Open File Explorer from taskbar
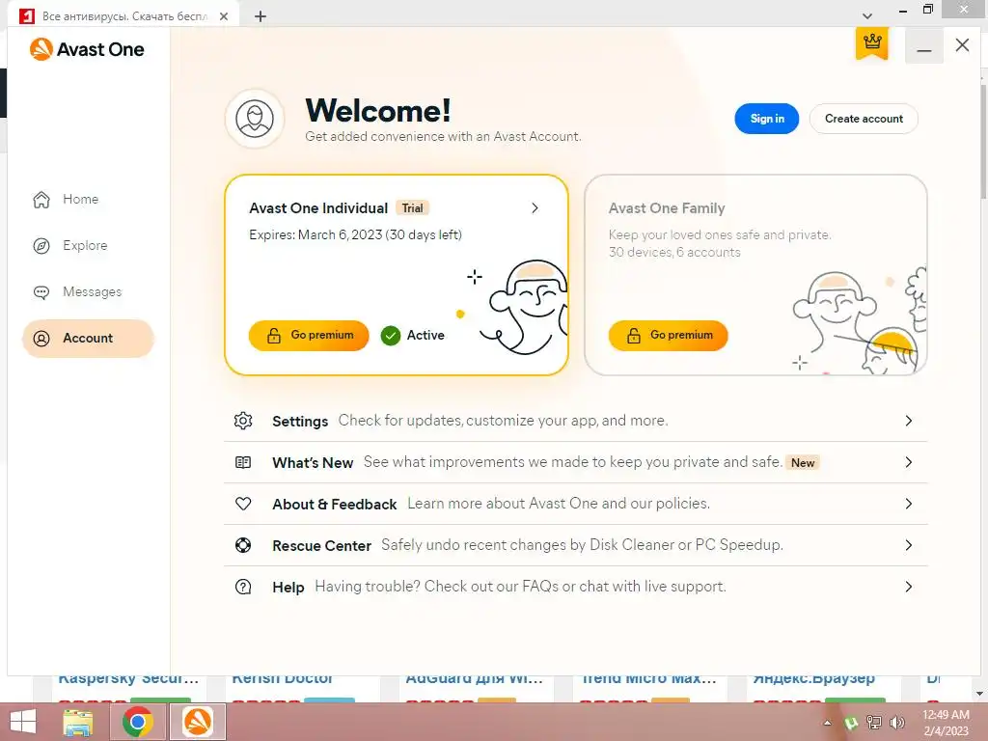 (x=78, y=722)
